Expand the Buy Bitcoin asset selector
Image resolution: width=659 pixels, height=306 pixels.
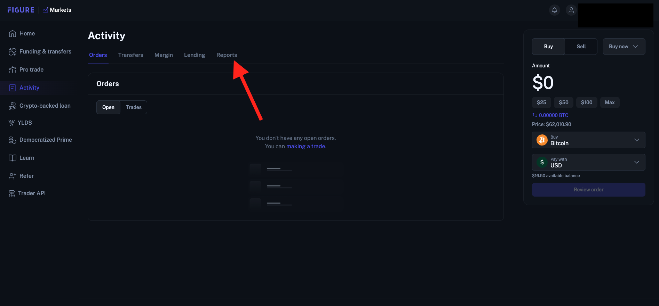[589, 140]
